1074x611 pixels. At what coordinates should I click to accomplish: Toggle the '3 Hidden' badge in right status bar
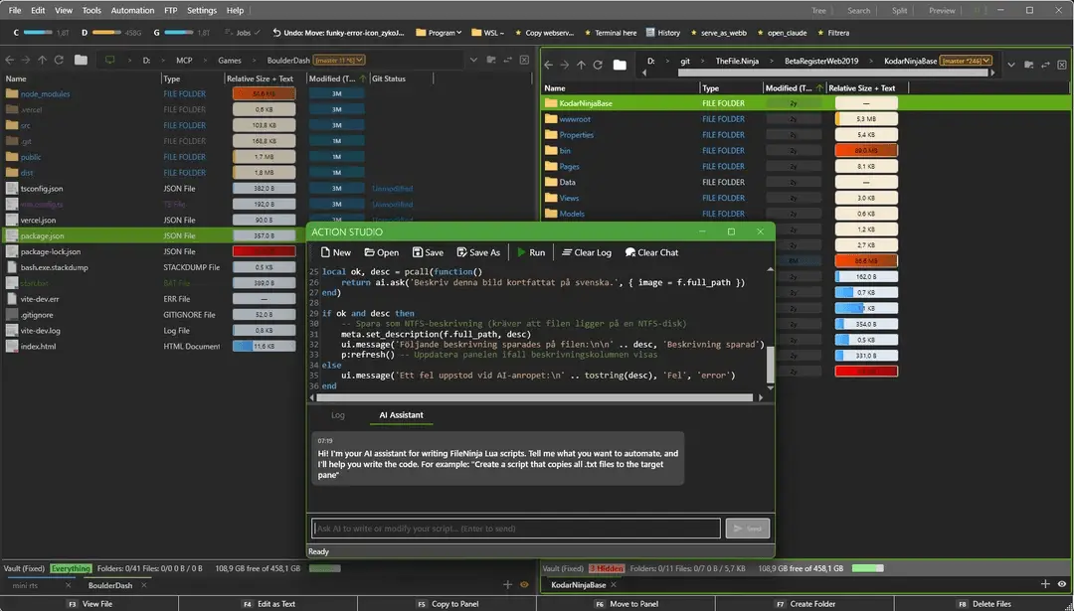coord(607,568)
